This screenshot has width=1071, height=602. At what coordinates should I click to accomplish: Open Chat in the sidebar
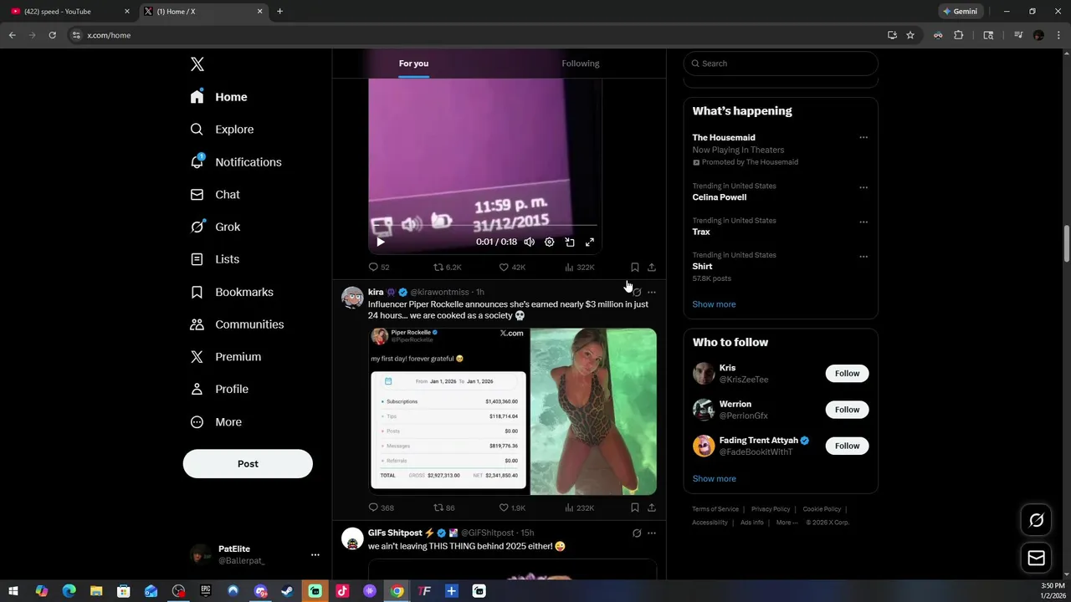[x=215, y=194]
